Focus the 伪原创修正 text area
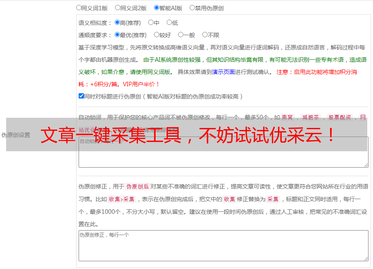This screenshot has height=269, width=373. pyautogui.click(x=223, y=245)
